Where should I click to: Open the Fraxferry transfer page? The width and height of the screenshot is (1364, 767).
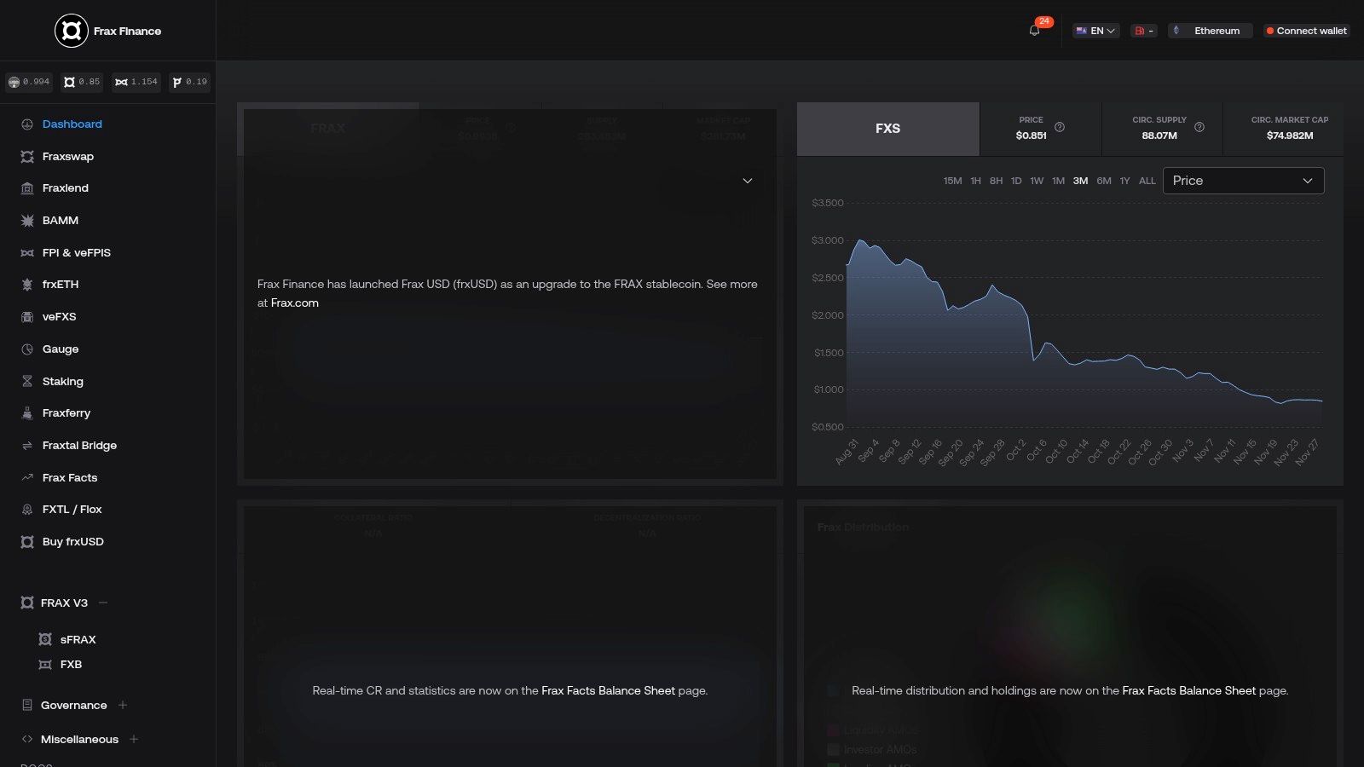pos(66,412)
